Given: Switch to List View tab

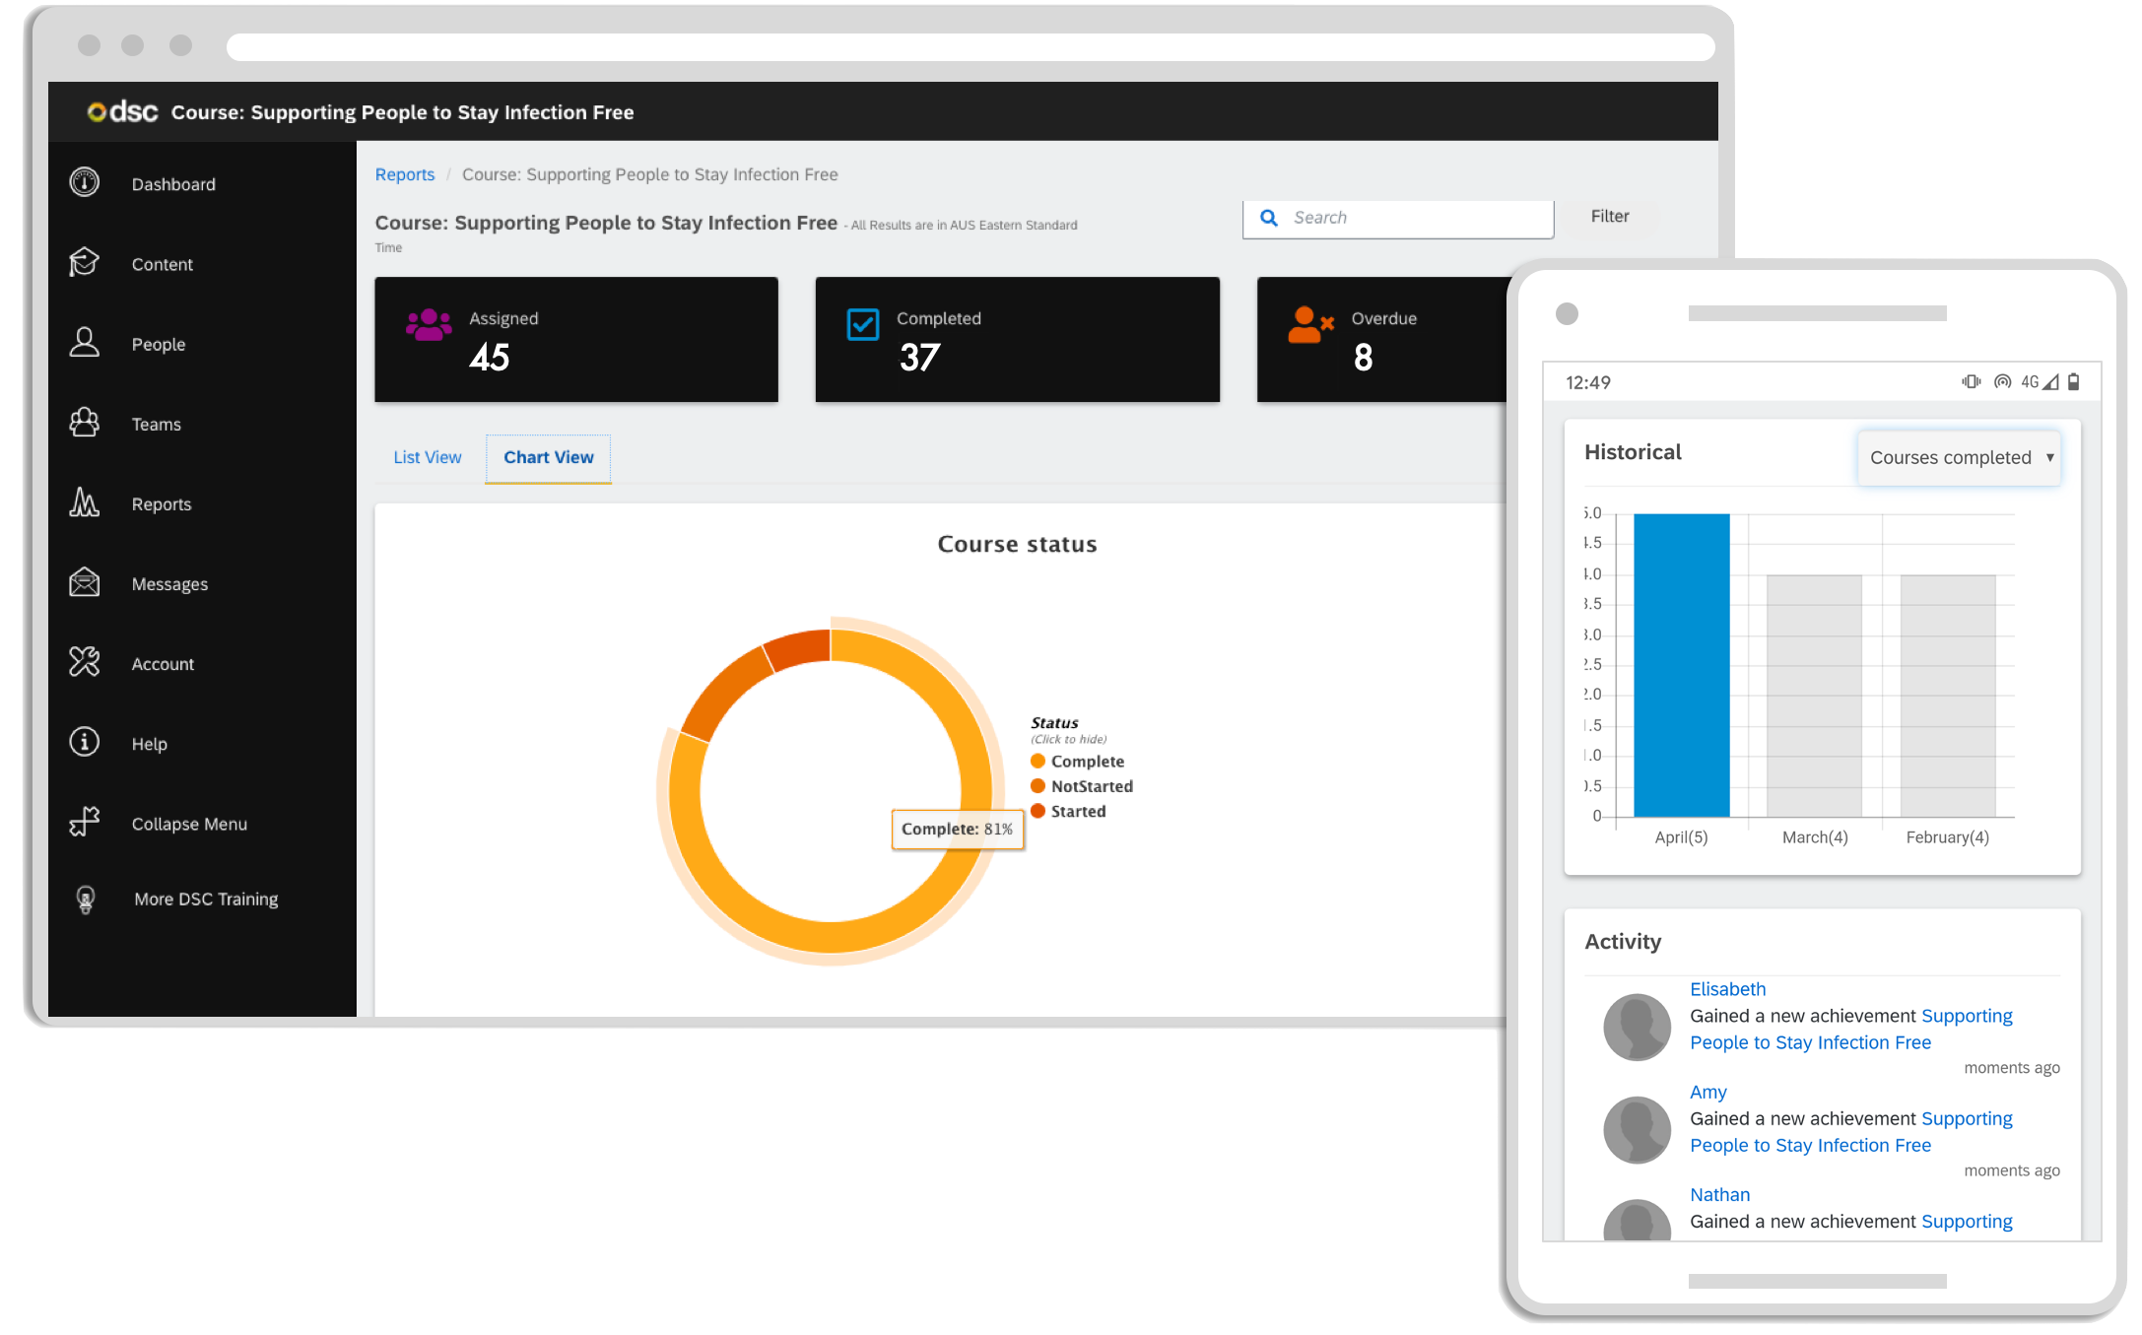Looking at the screenshot, I should coord(427,457).
